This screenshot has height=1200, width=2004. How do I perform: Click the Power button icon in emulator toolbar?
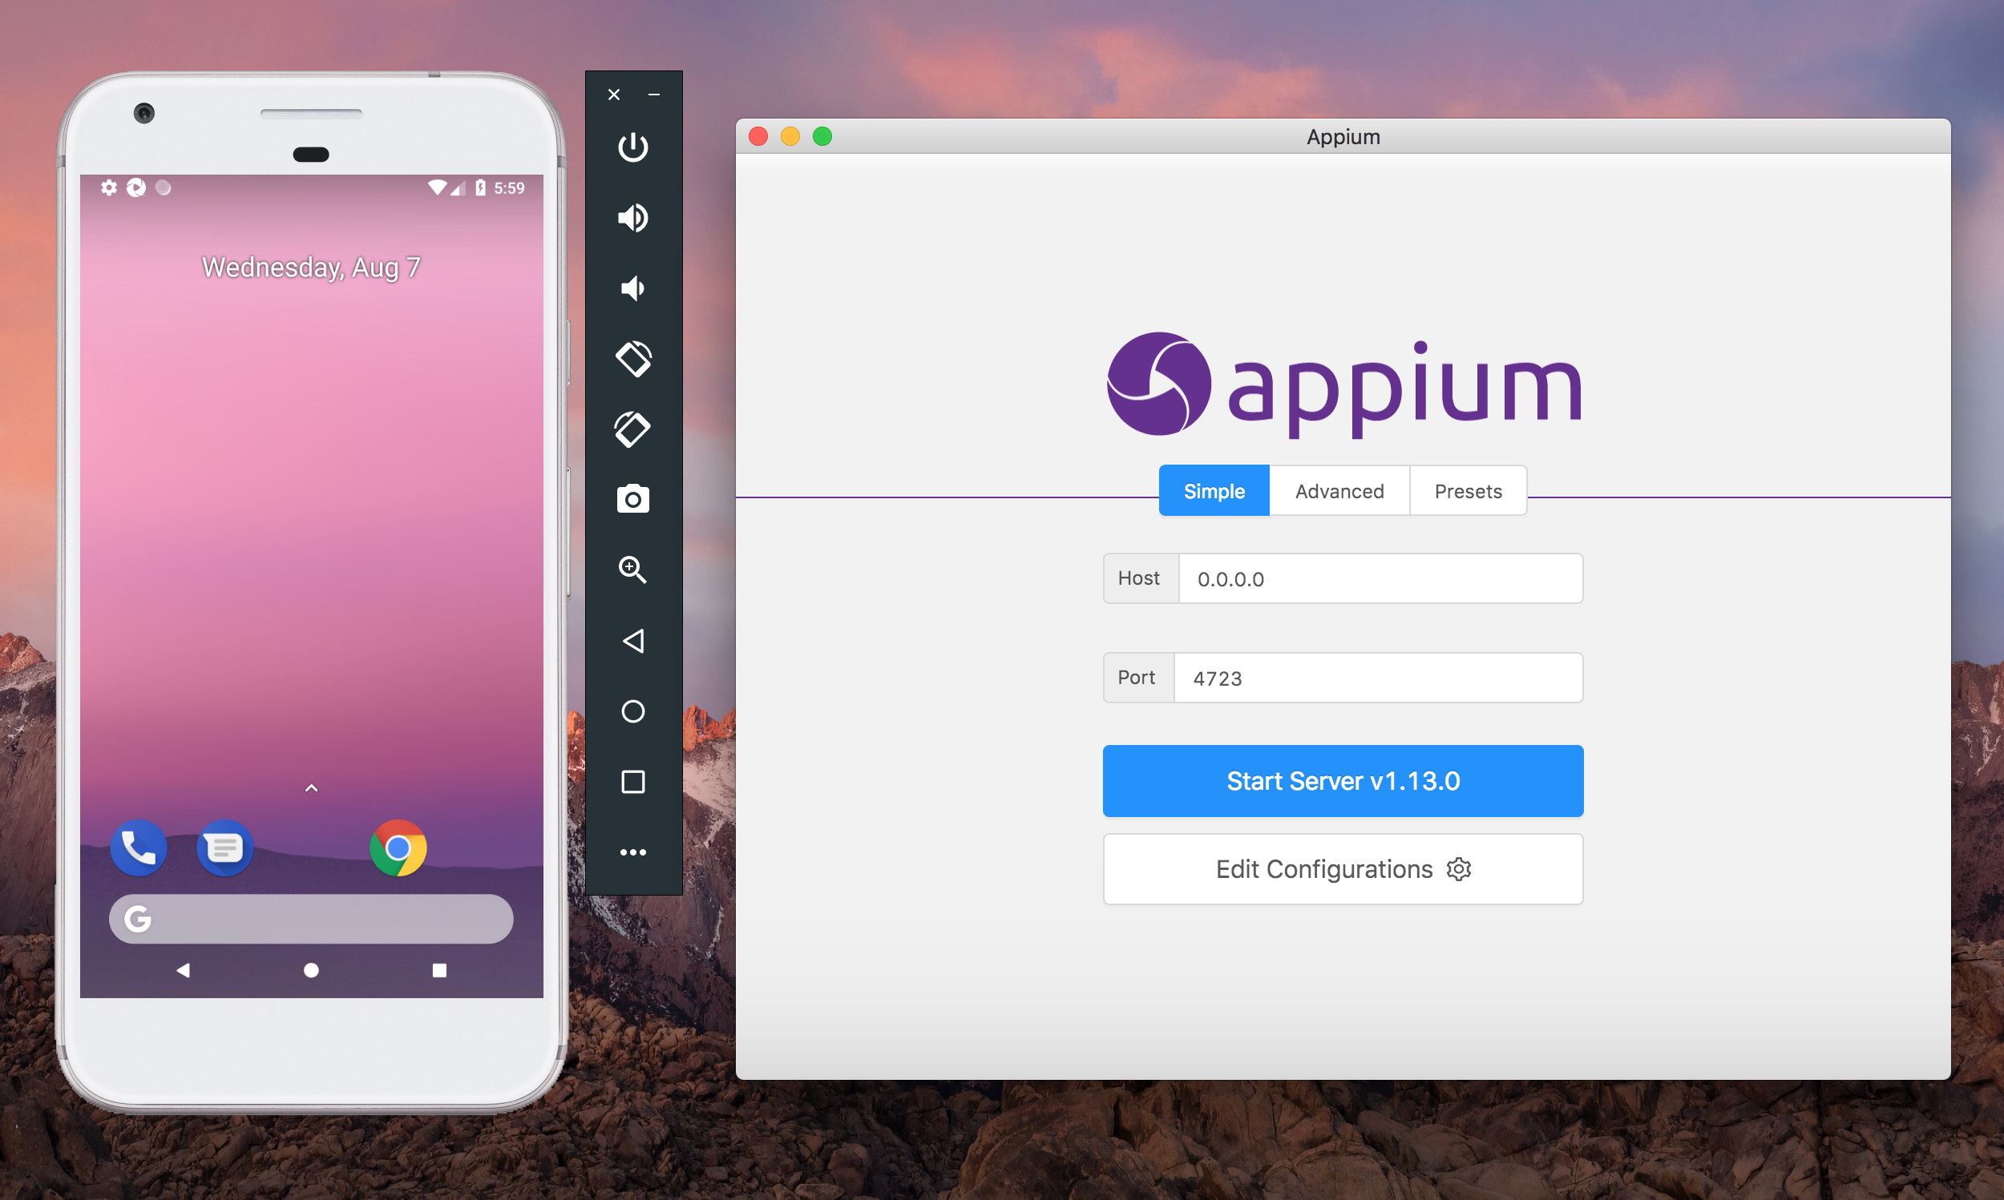(635, 147)
